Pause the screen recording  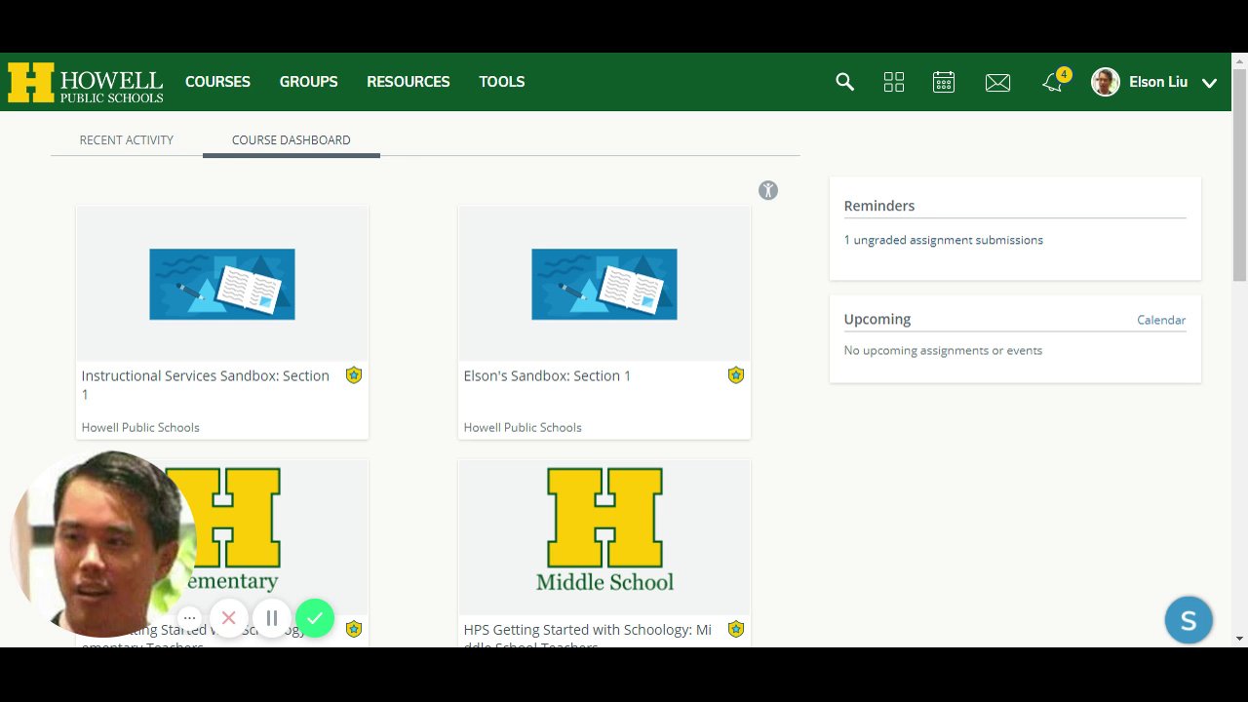pos(272,618)
